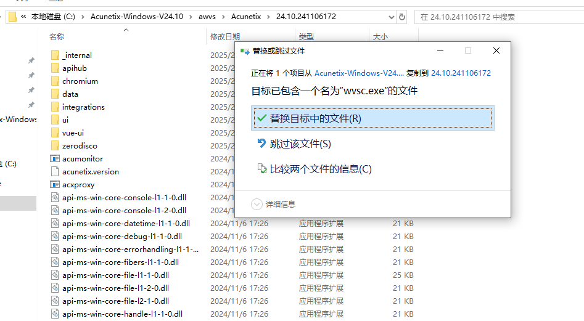
Task: Refresh the current folder
Action: (x=402, y=17)
